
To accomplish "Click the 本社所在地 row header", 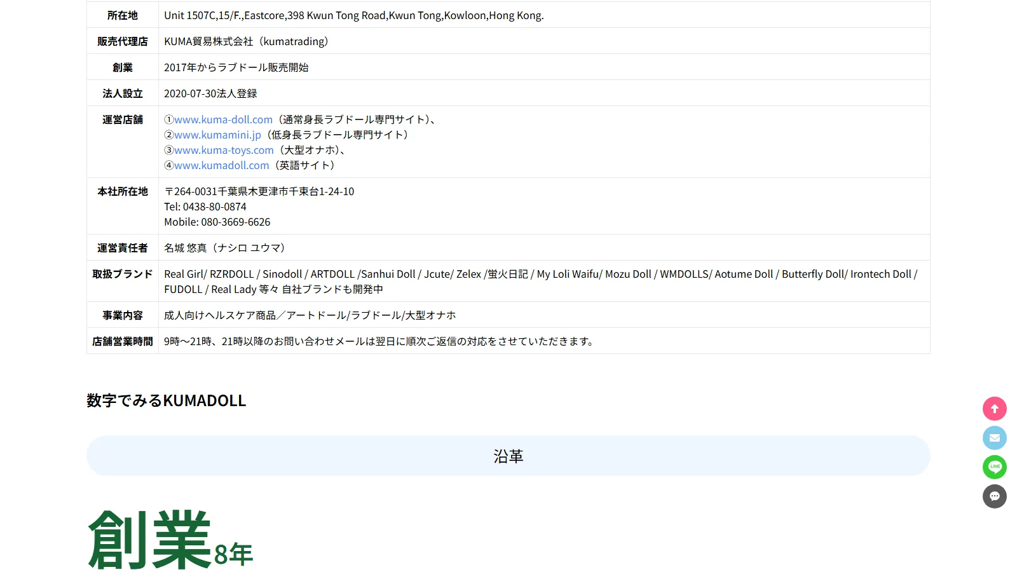I will (123, 191).
